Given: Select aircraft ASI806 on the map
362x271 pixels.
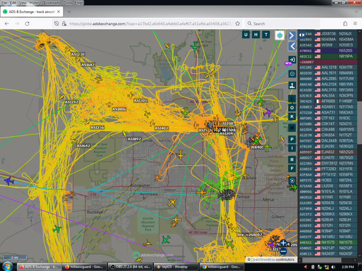Looking at the screenshot, I should (x=109, y=104).
